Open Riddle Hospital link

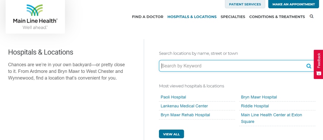click(x=255, y=106)
